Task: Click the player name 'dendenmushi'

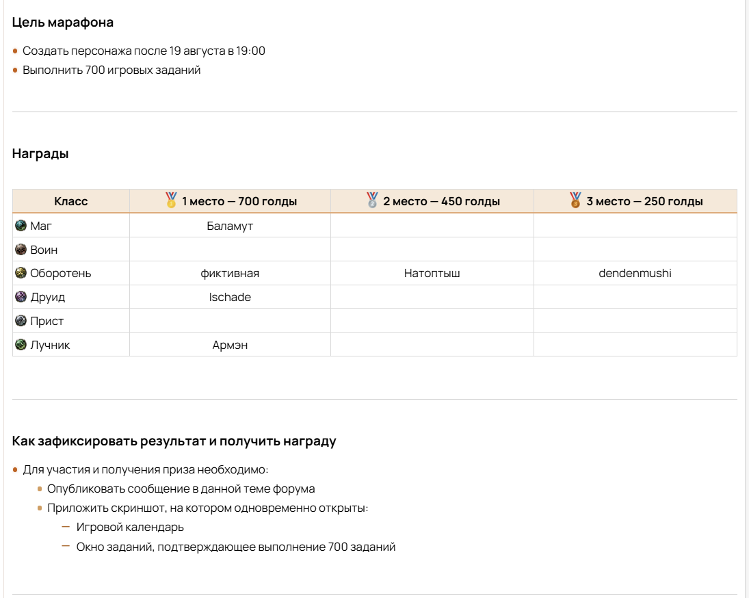Action: pyautogui.click(x=635, y=273)
